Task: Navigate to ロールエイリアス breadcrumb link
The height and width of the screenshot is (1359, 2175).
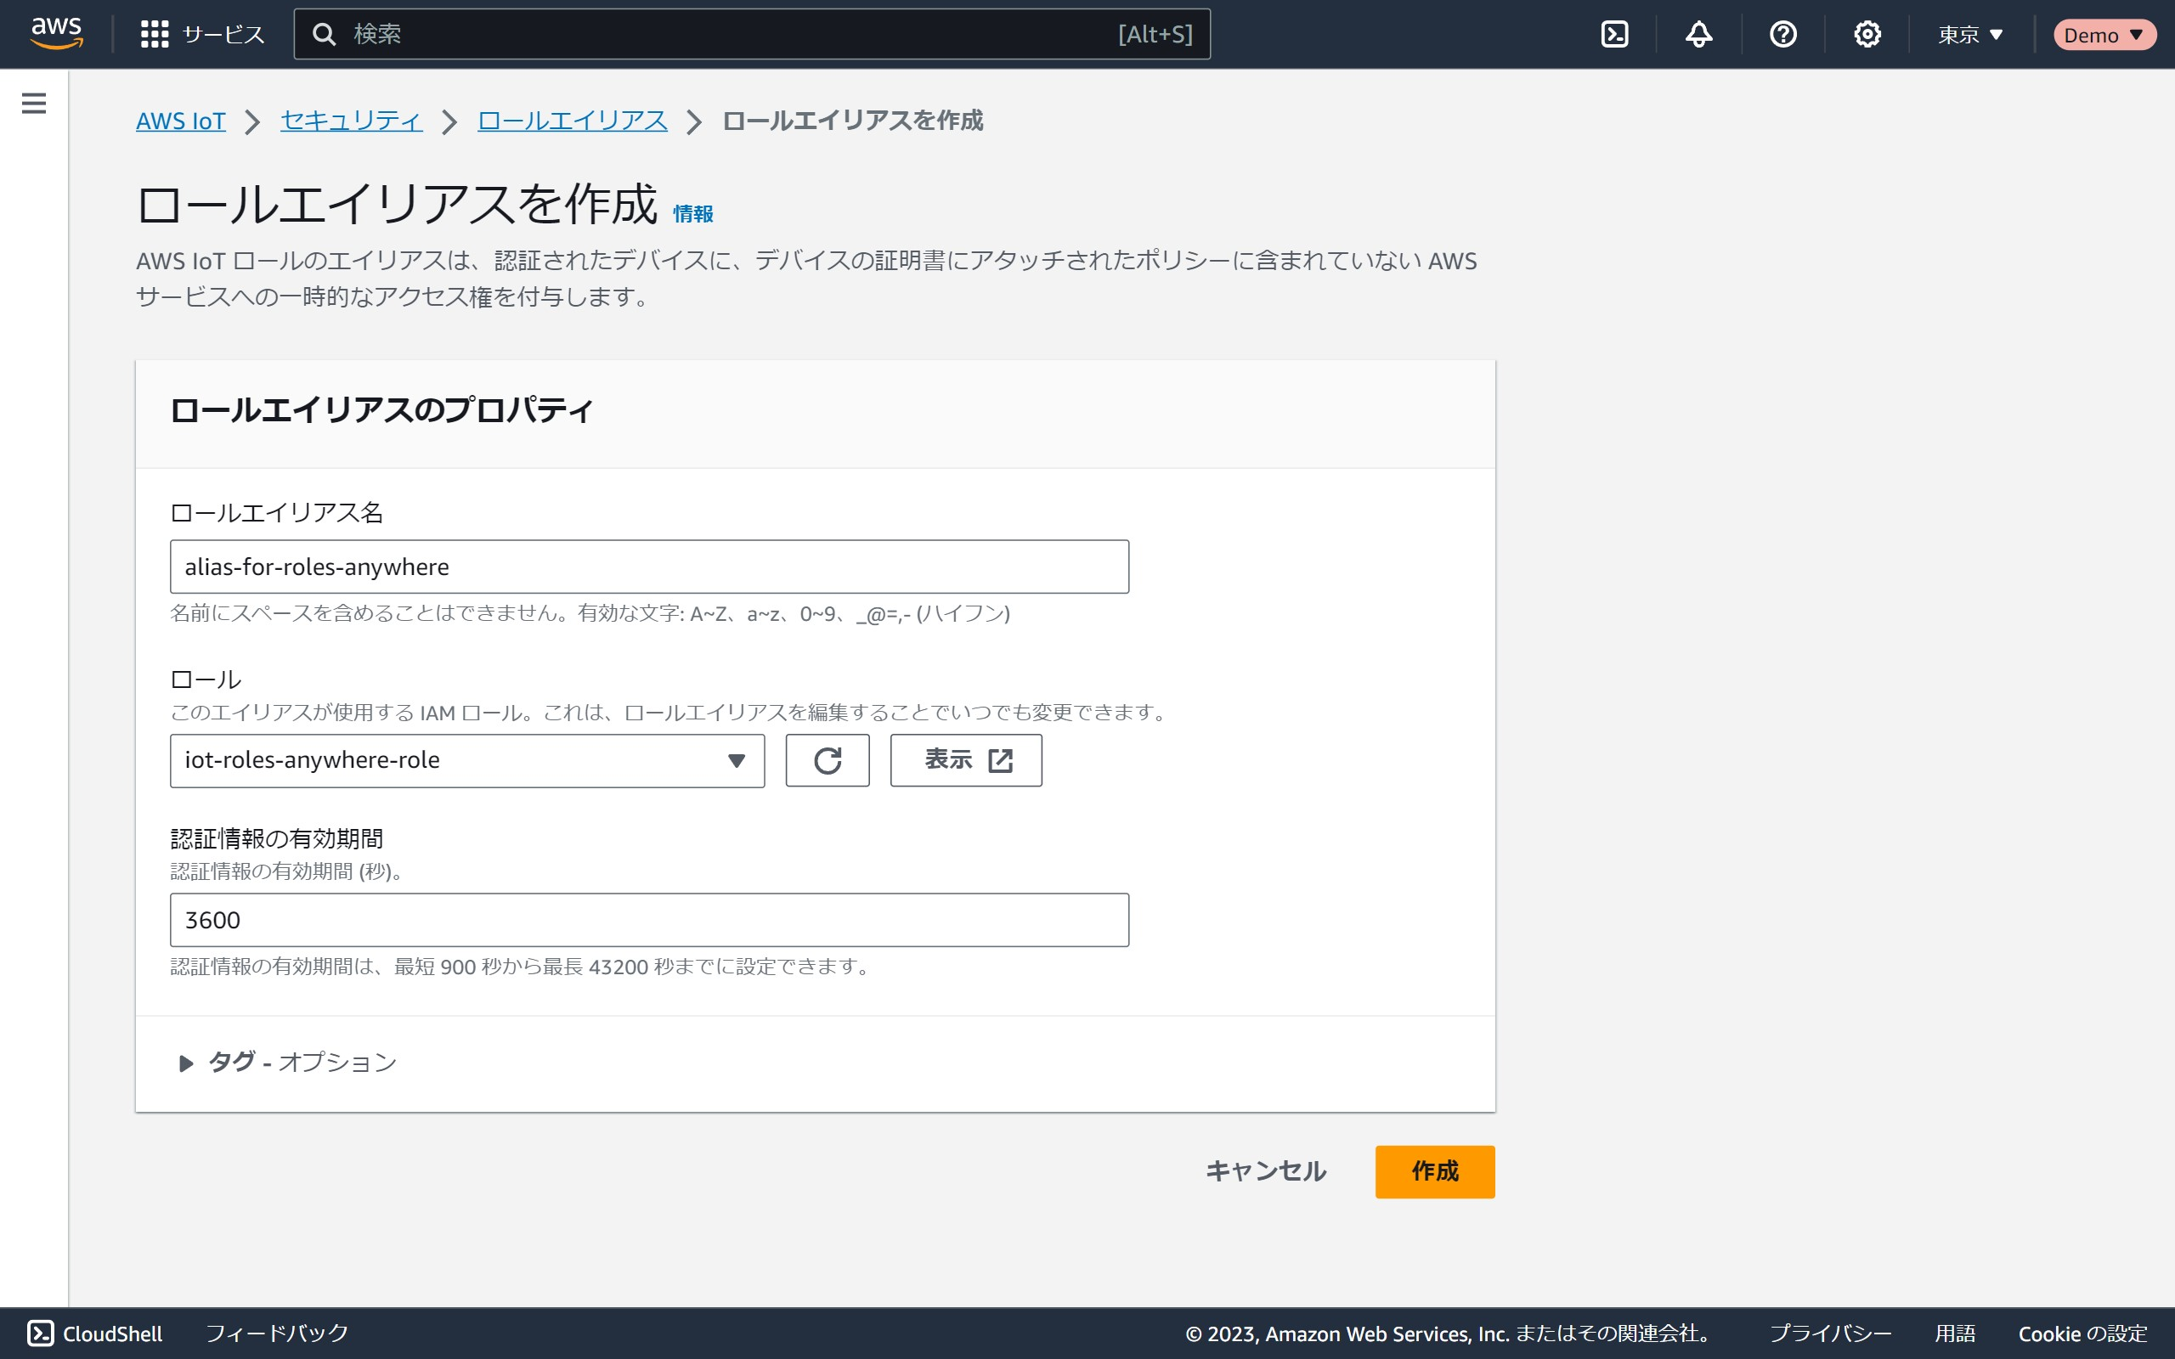Action: tap(572, 121)
